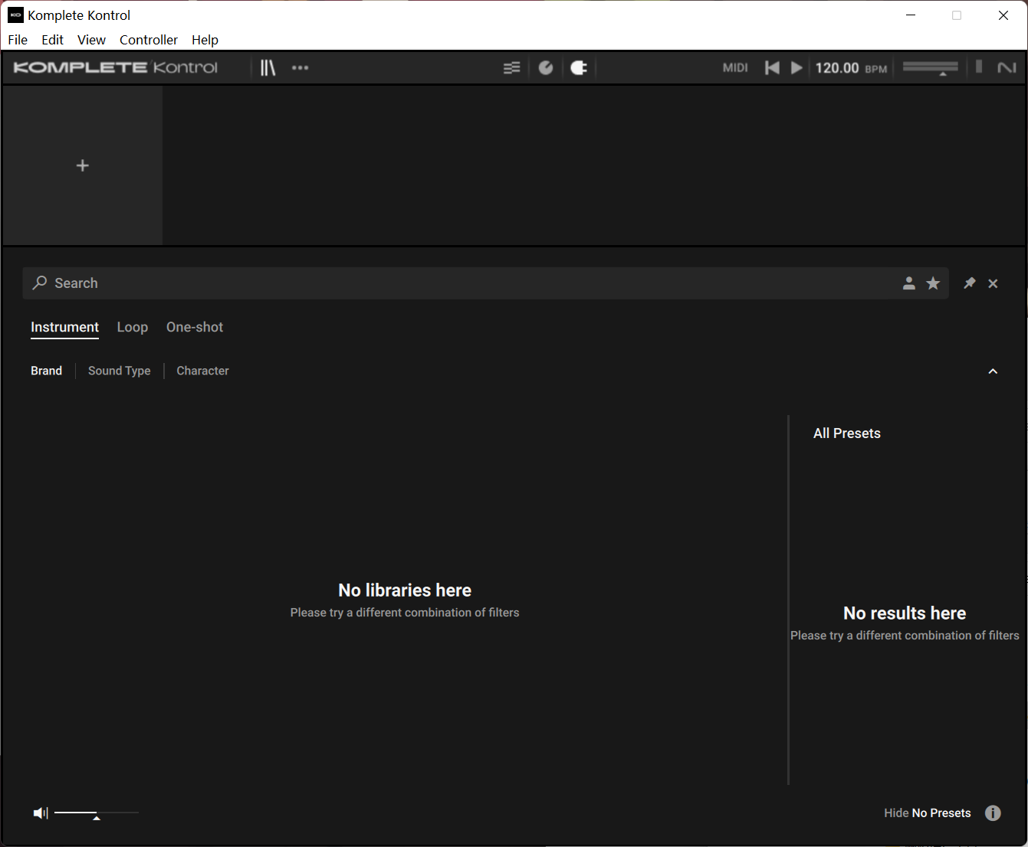The height and width of the screenshot is (847, 1028).
Task: Select the Sound Type filter
Action: pyautogui.click(x=120, y=371)
